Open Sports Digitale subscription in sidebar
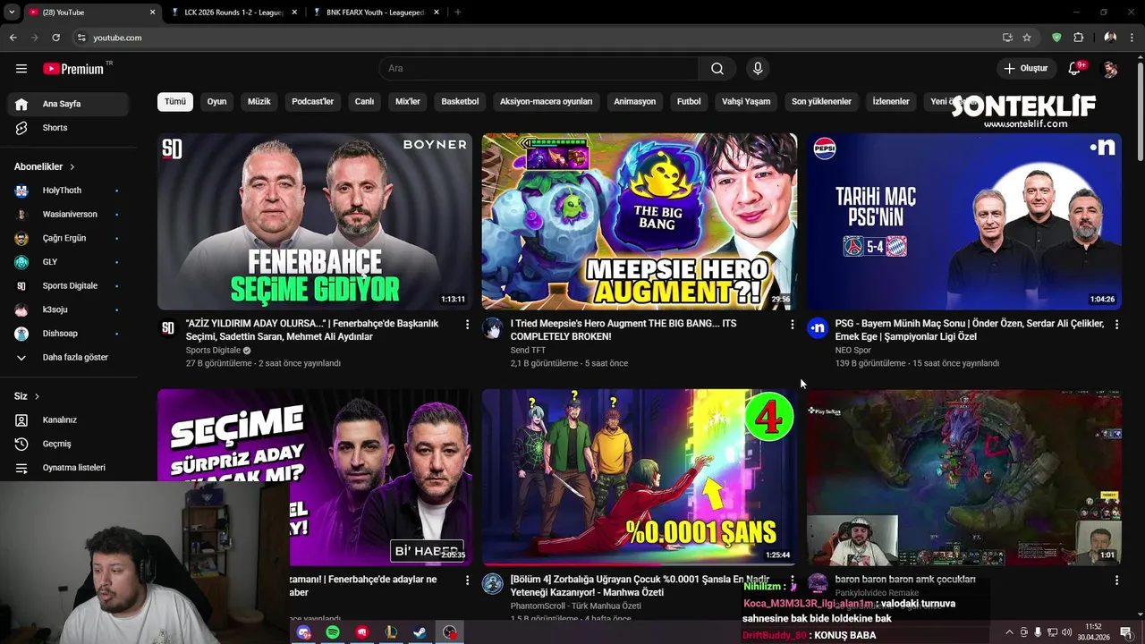Viewport: 1145px width, 644px height. pos(68,286)
